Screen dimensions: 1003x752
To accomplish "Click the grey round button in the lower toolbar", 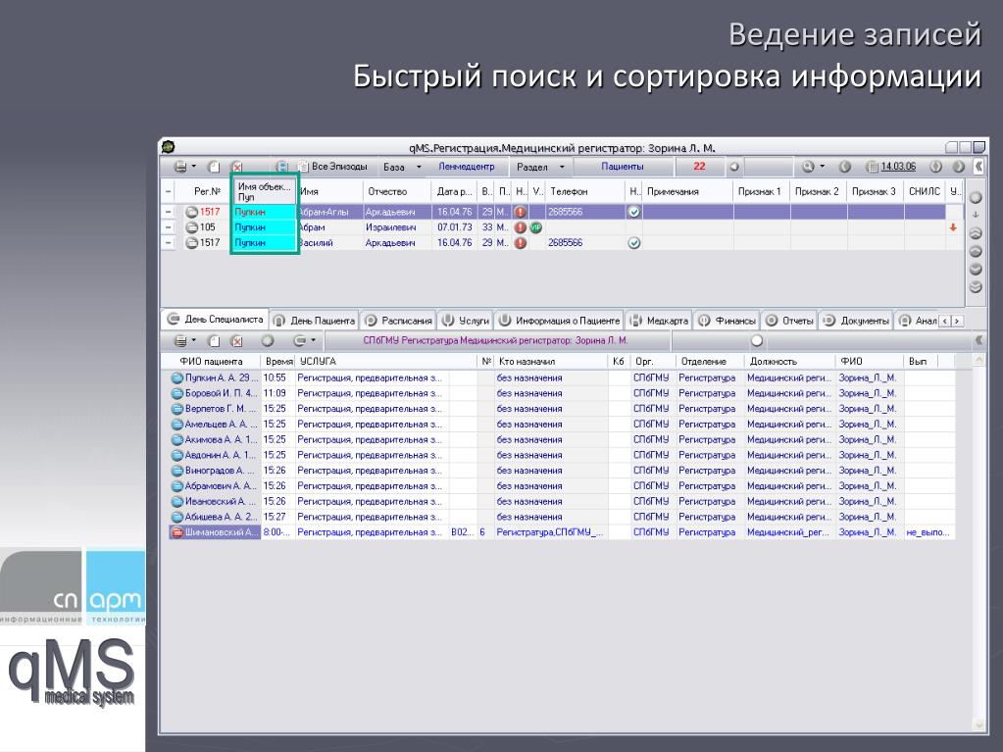I will [x=268, y=341].
